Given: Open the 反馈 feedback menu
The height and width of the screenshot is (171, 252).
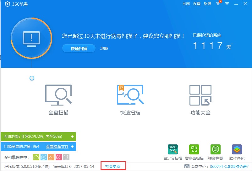Looking at the screenshot, I should (207, 4).
